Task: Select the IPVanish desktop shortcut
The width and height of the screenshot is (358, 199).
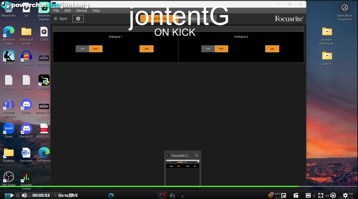Action: tap(44, 82)
